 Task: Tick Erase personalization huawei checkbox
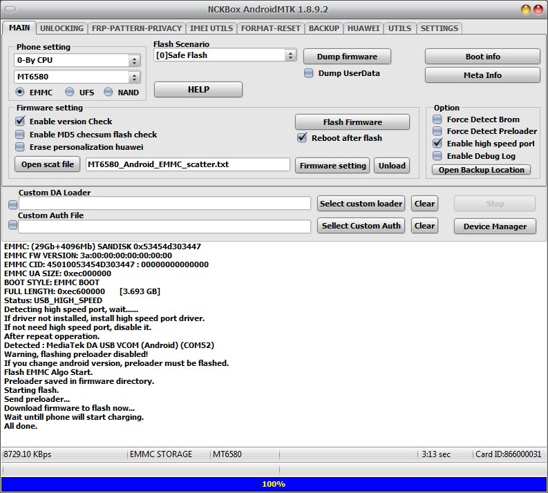coord(20,147)
